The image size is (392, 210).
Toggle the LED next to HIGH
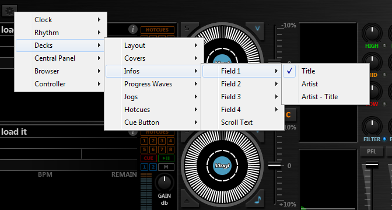(384, 45)
